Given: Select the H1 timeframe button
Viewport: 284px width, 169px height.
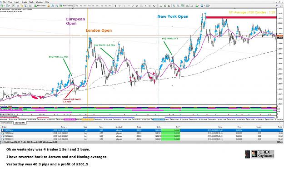Looking at the screenshot, I should point(93,6).
